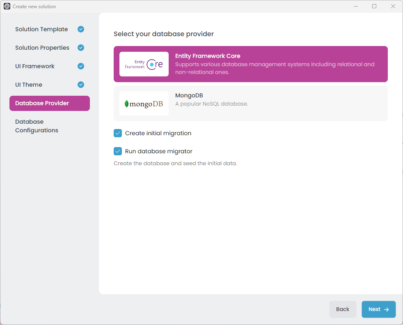Select the Database Provider step

click(x=50, y=103)
